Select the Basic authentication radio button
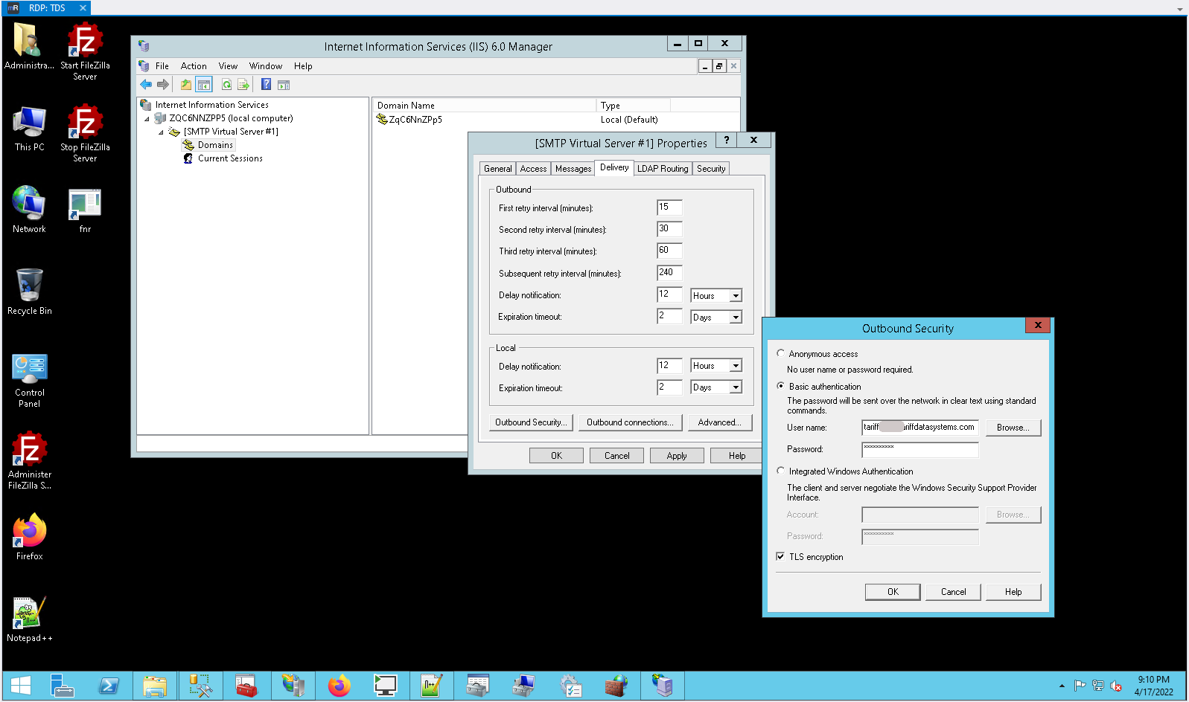Viewport: 1189px width, 702px height. [780, 386]
